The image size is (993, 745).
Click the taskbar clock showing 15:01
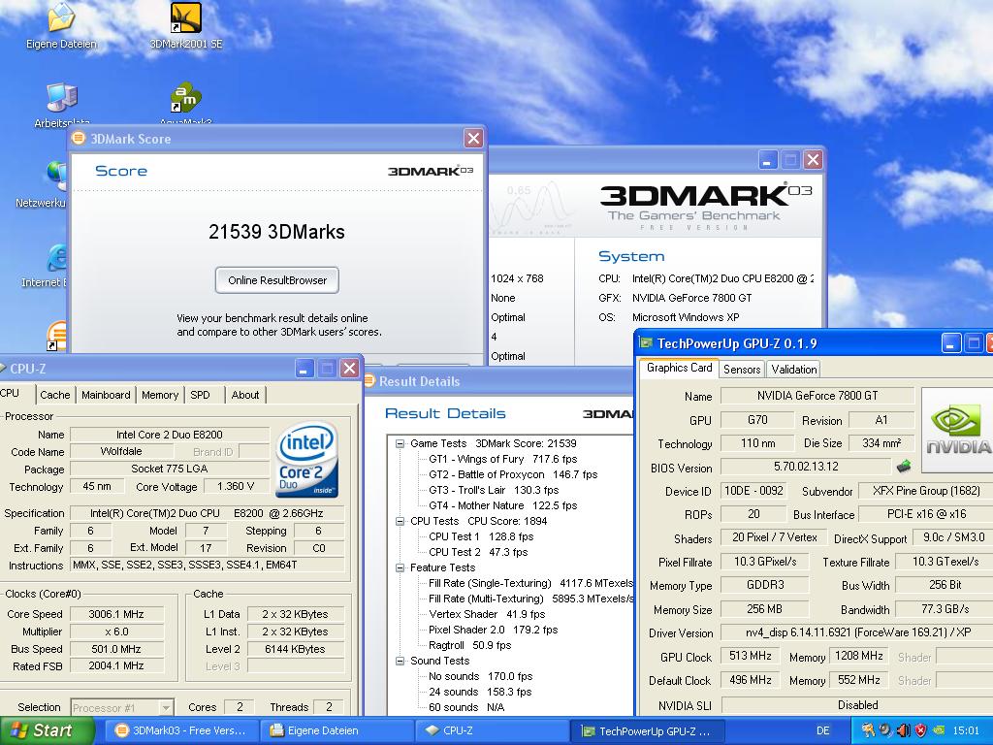(x=965, y=730)
